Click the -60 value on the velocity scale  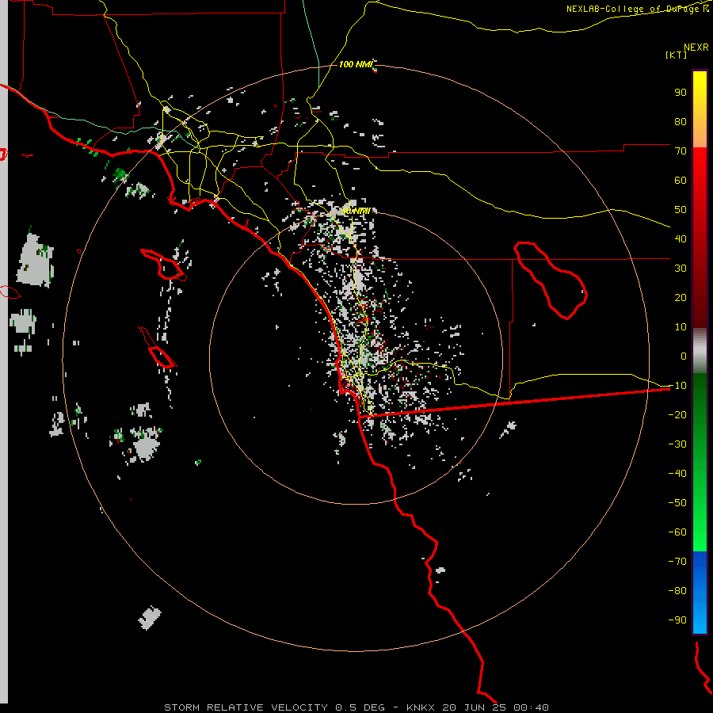coord(677,532)
